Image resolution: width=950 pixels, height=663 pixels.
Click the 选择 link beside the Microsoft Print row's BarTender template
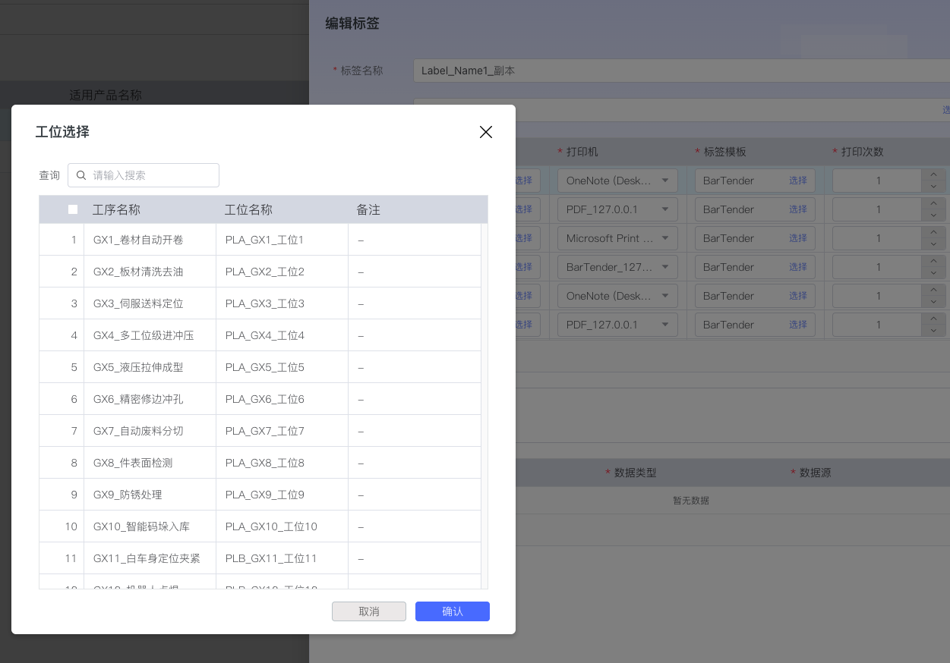click(x=797, y=238)
